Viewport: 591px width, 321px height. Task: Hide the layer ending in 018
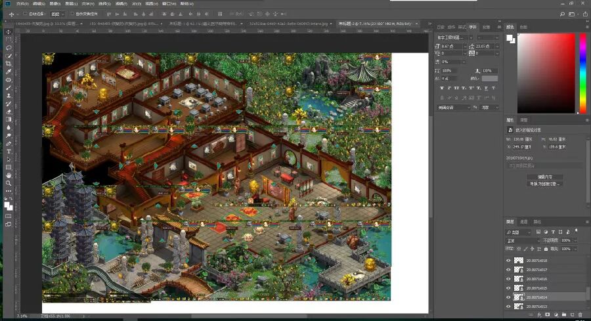(508, 261)
